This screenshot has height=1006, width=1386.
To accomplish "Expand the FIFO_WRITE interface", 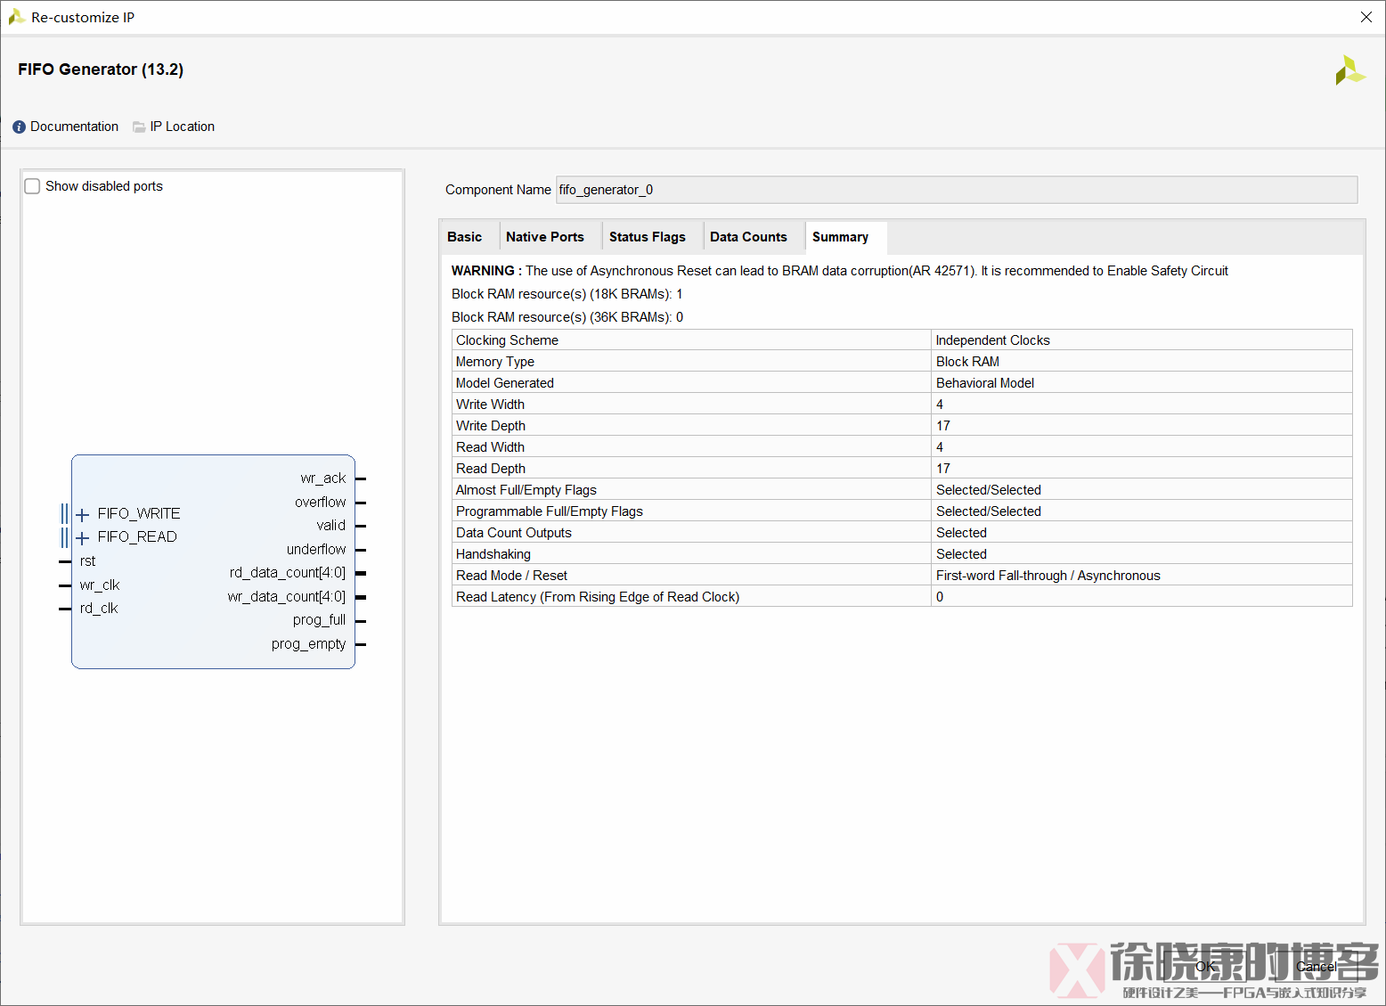I will click(x=83, y=514).
